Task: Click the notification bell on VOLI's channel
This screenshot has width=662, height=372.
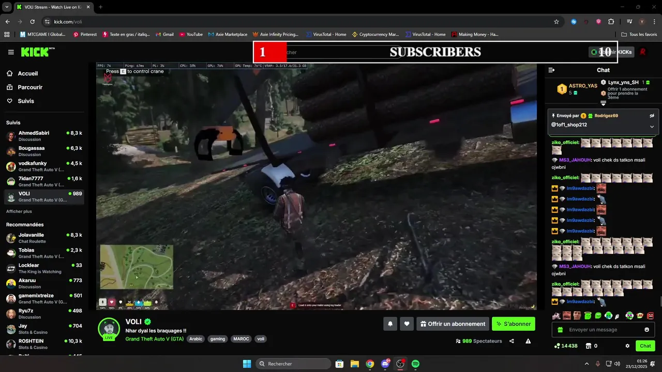Action: coord(390,324)
